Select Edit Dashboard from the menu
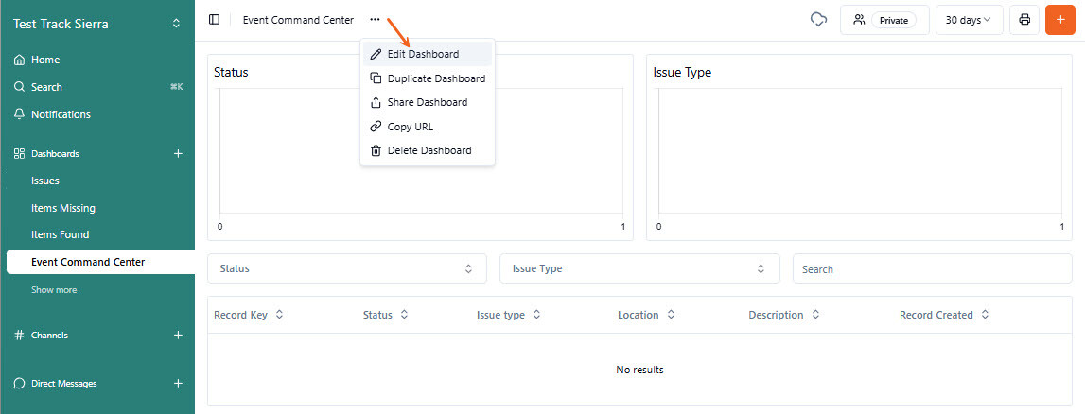1085x414 pixels. (x=428, y=54)
